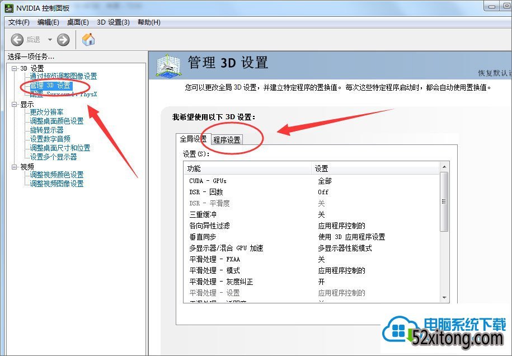The width and height of the screenshot is (512, 356).
Task: Select 管理 3D 设置 in the task tree
Action: pyautogui.click(x=50, y=86)
